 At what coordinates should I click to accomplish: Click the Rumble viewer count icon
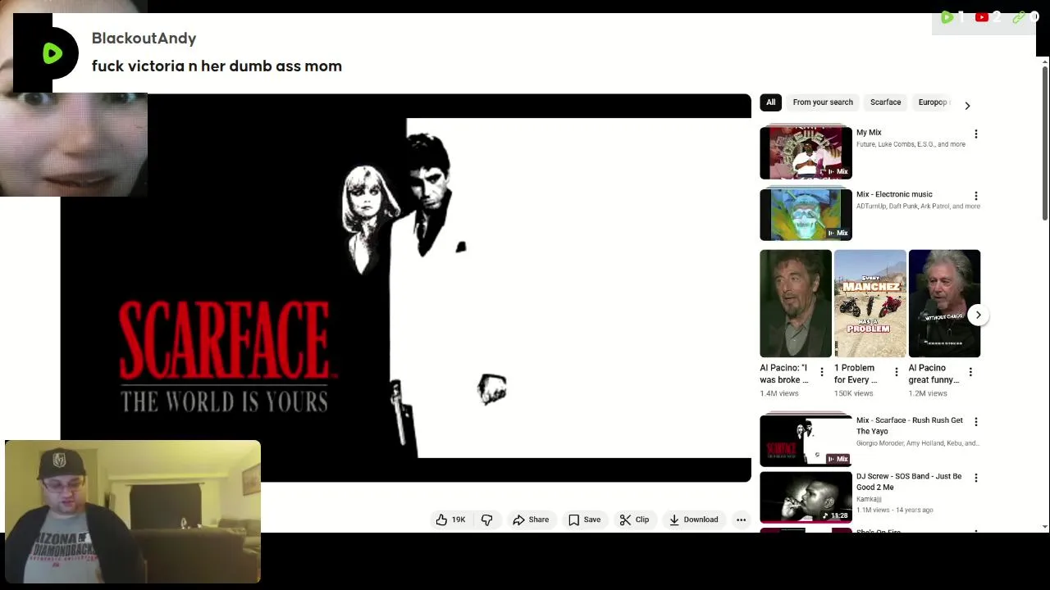pos(947,17)
